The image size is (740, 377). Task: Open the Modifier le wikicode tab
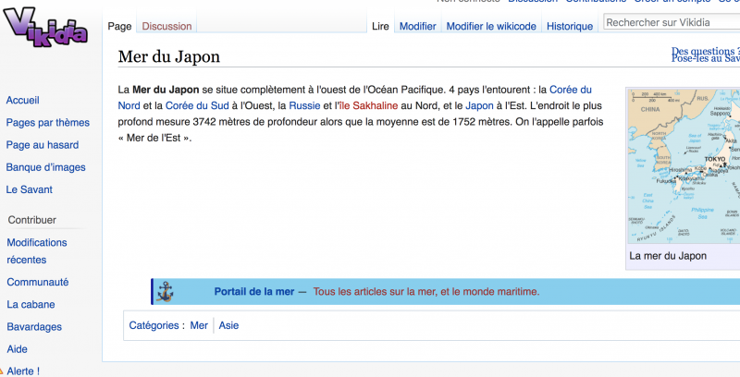point(490,27)
